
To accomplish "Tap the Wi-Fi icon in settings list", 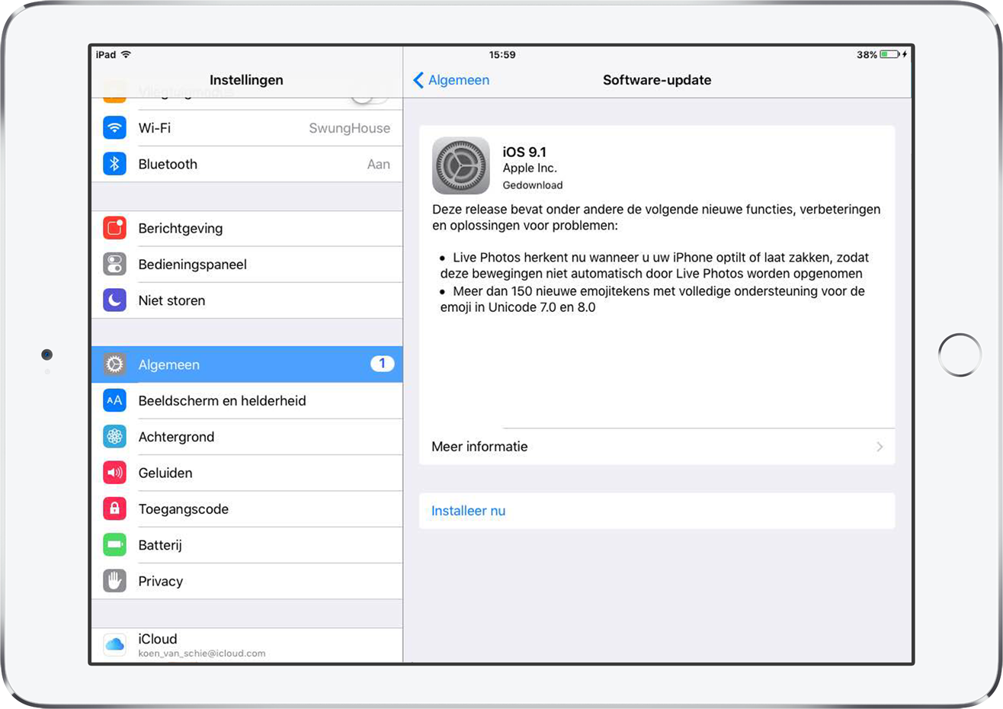I will point(114,128).
